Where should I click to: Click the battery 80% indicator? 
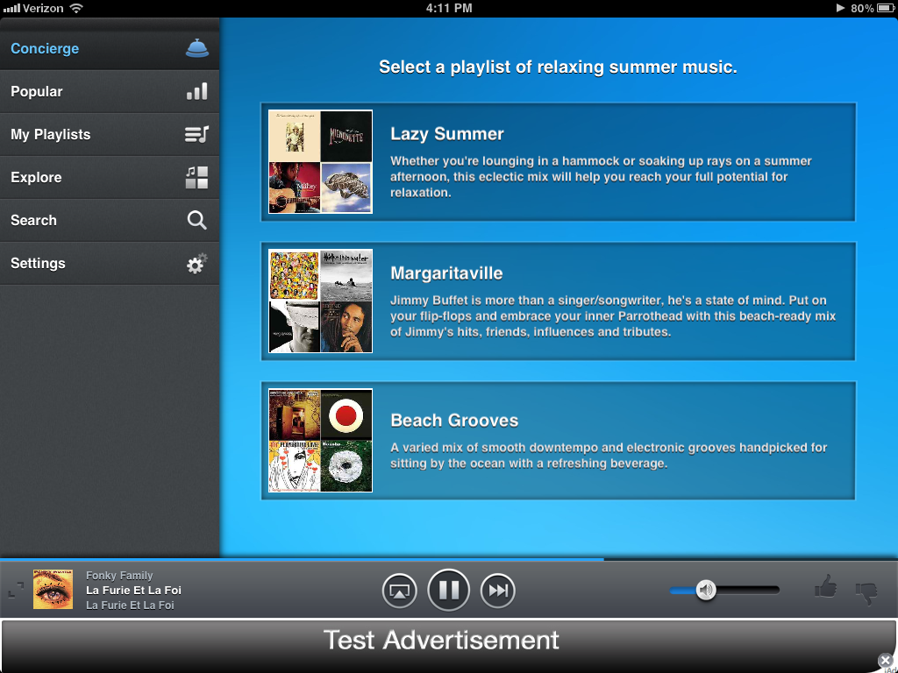874,8
